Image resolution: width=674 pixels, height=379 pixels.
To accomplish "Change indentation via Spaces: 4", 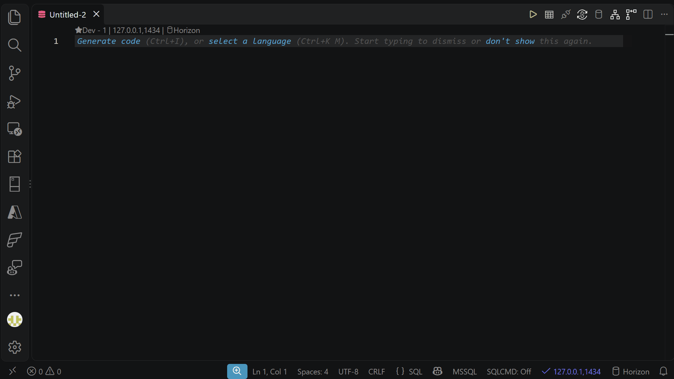I will coord(312,372).
